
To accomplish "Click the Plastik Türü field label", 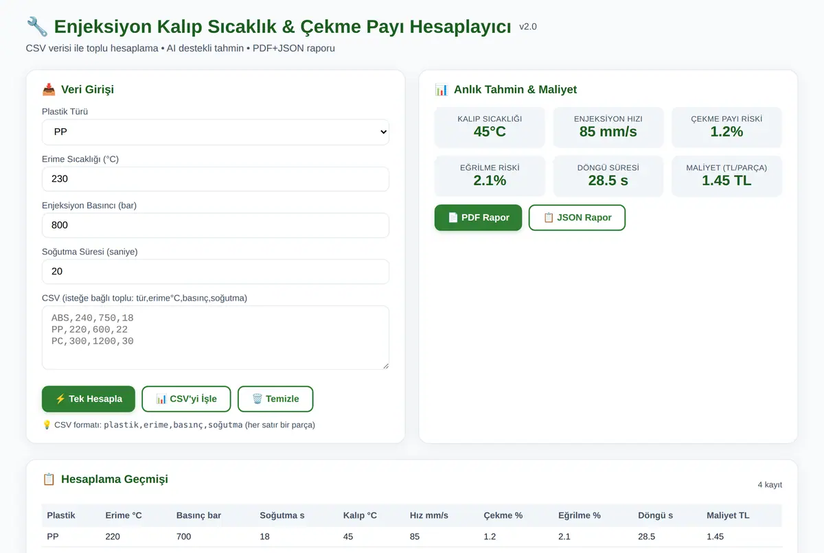I will coord(65,112).
